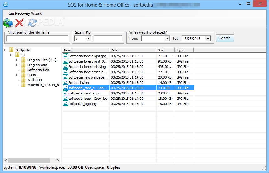This screenshot has height=173, width=269.
Task: Select the Program Files (x86) folder
Action: (x=42, y=60)
